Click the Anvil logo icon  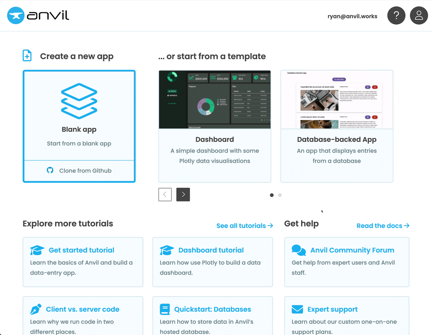tap(16, 15)
